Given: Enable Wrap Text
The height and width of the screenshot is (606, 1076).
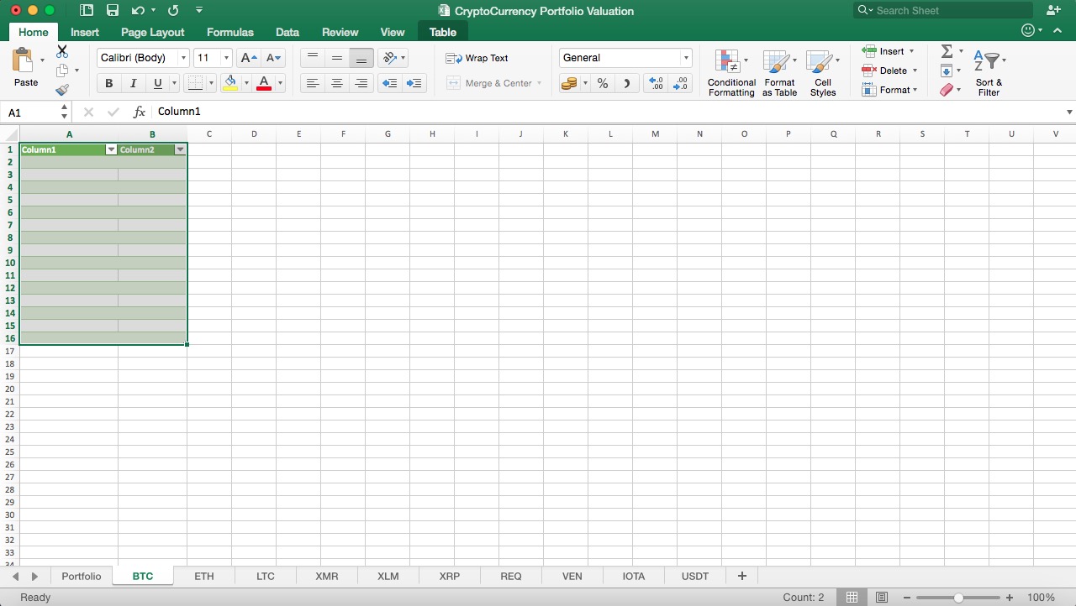Looking at the screenshot, I should coord(477,58).
